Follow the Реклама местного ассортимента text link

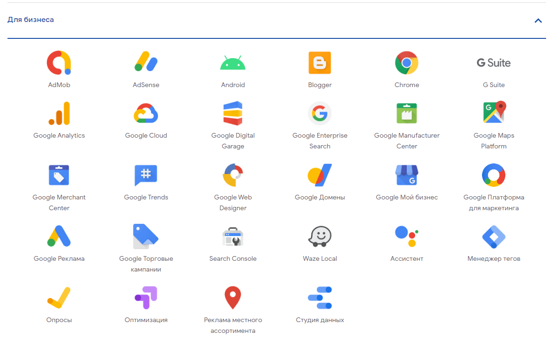(233, 325)
